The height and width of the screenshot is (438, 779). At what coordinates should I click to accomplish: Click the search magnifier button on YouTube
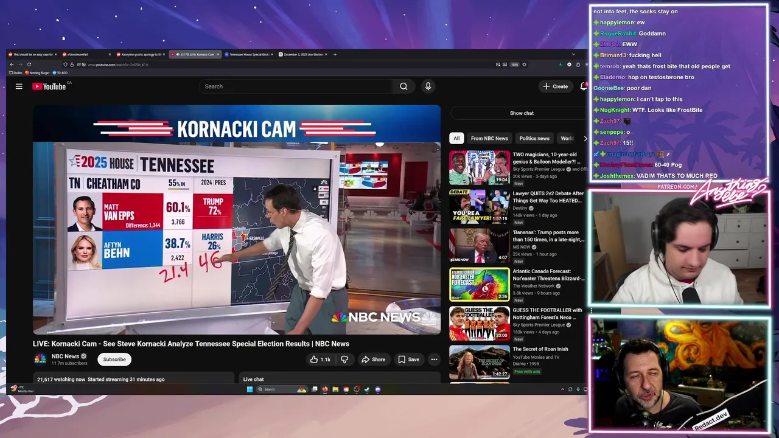click(x=403, y=86)
